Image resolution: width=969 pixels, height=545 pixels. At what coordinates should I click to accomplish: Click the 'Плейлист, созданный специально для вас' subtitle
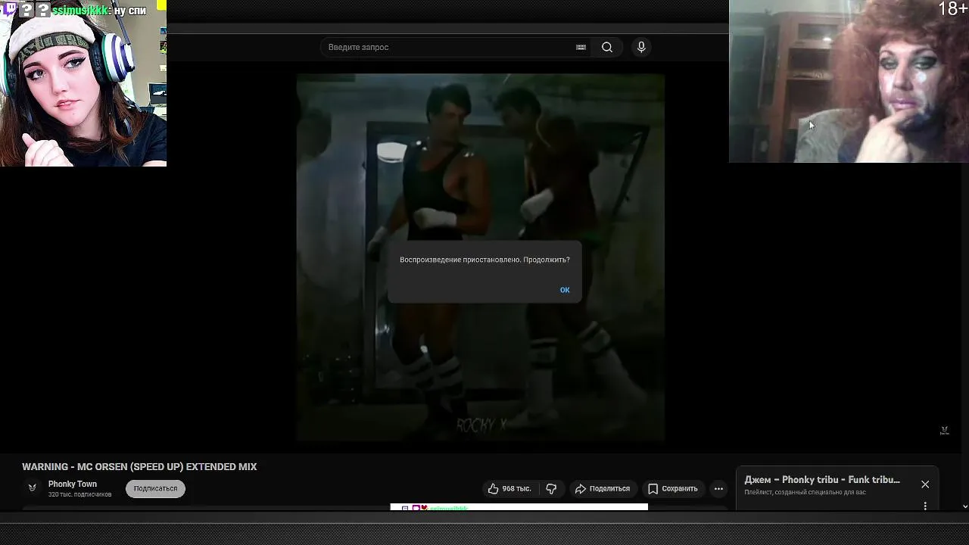[805, 493]
